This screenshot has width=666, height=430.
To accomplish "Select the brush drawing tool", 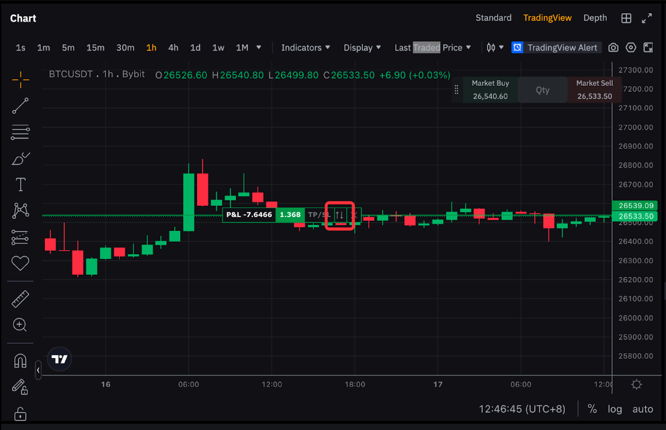I will [x=20, y=158].
